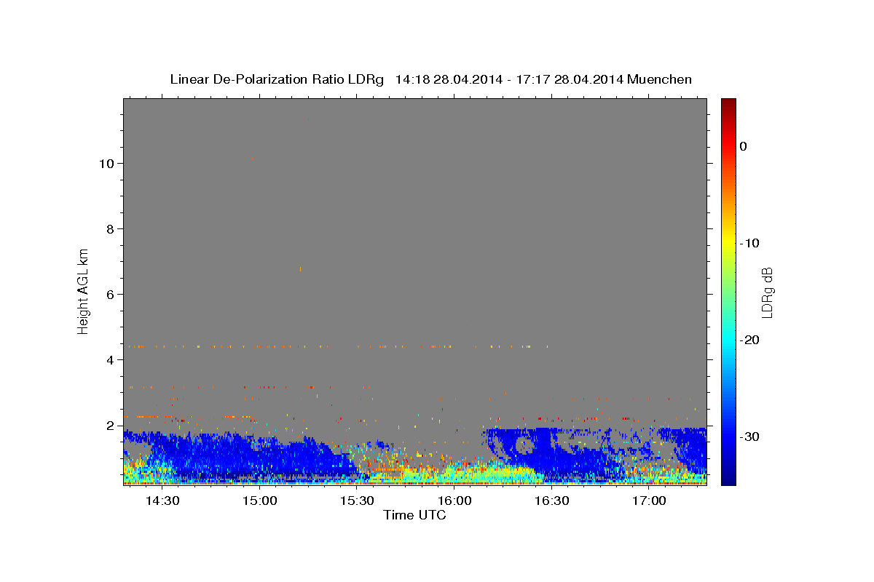Click the 15:30 time tick label
Image resolution: width=874 pixels, height=582 pixels.
(x=357, y=501)
